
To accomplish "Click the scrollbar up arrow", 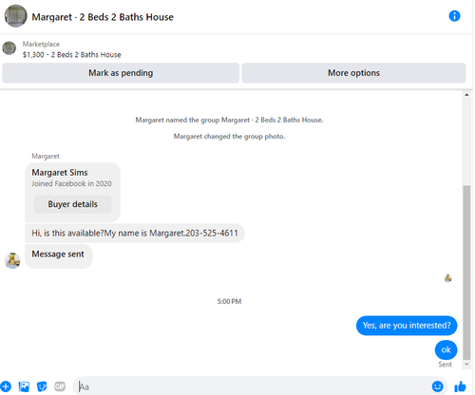I will tap(466, 95).
